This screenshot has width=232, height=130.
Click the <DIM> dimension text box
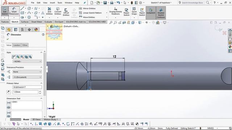coord(26,105)
